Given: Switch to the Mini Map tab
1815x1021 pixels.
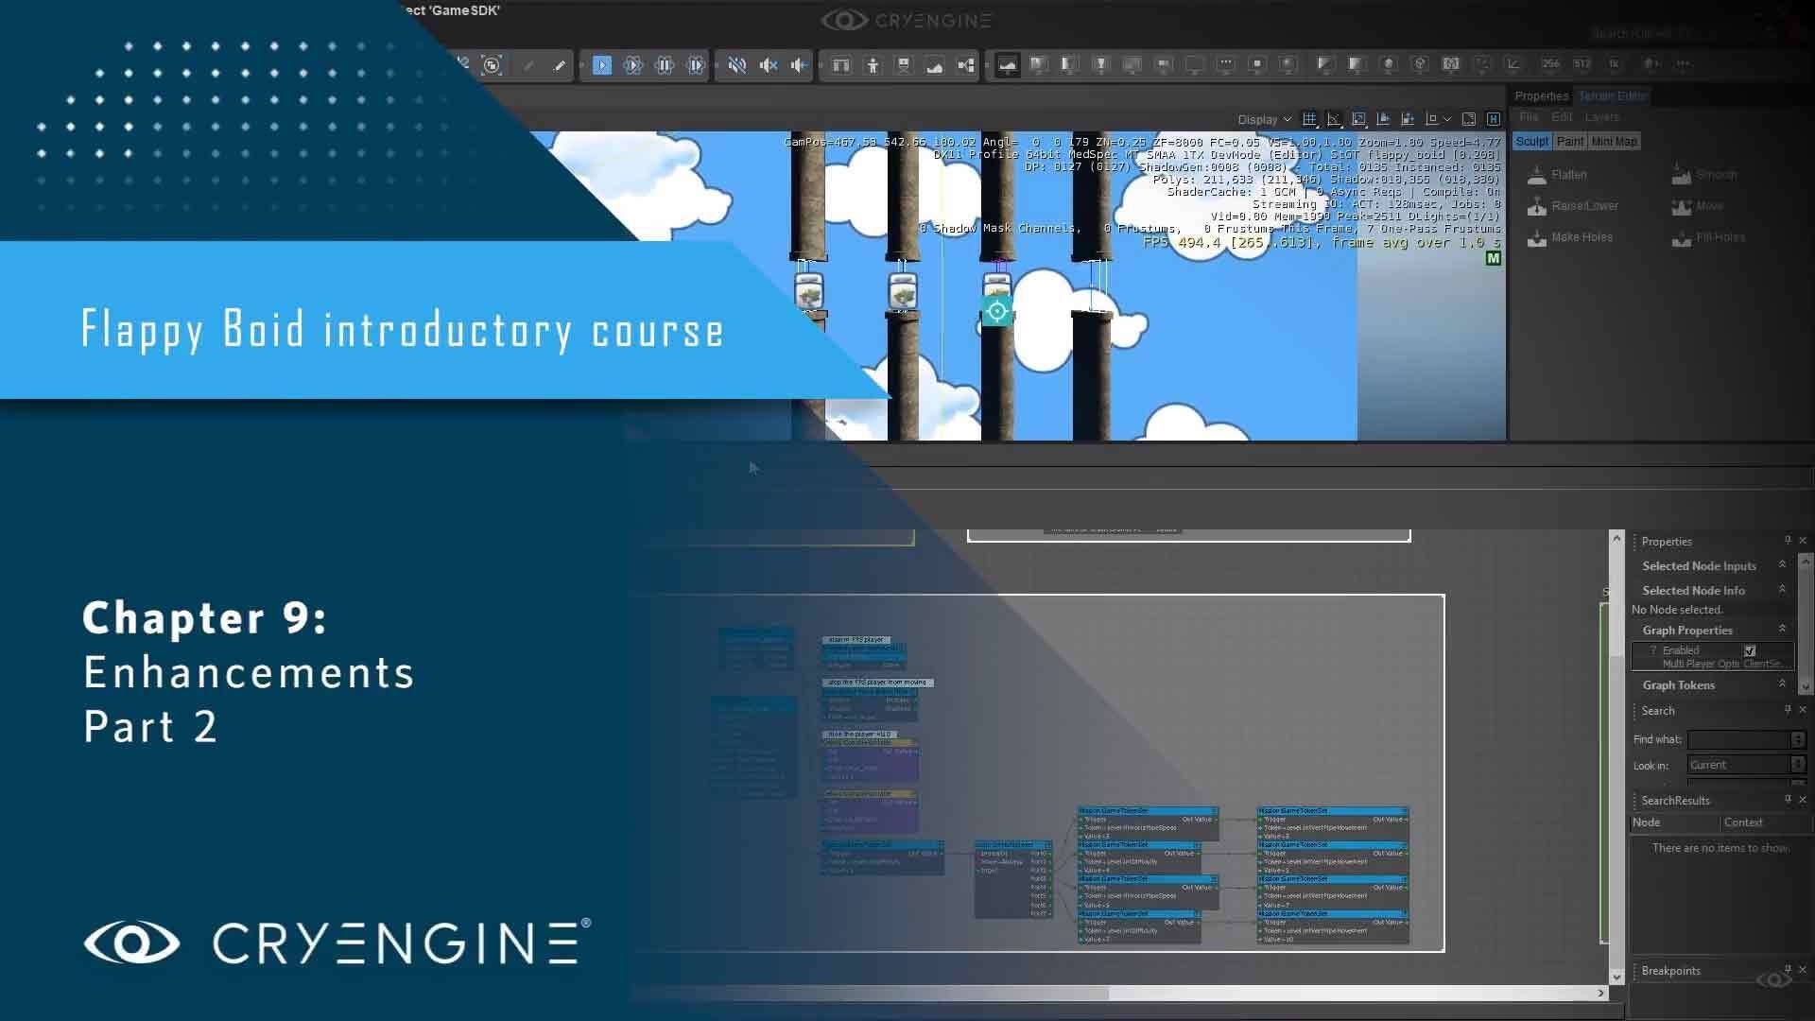Looking at the screenshot, I should click(x=1614, y=142).
